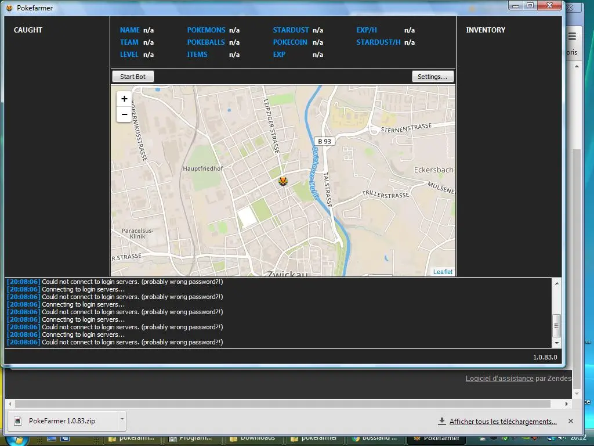The width and height of the screenshot is (594, 446).
Task: Click the TEAM stat label
Action: 129,42
